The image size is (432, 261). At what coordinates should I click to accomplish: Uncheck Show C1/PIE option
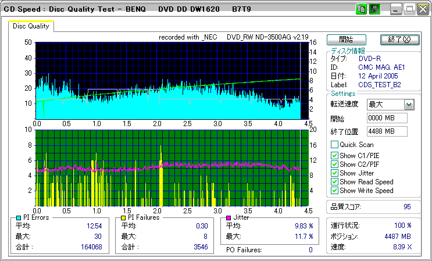pos(334,155)
